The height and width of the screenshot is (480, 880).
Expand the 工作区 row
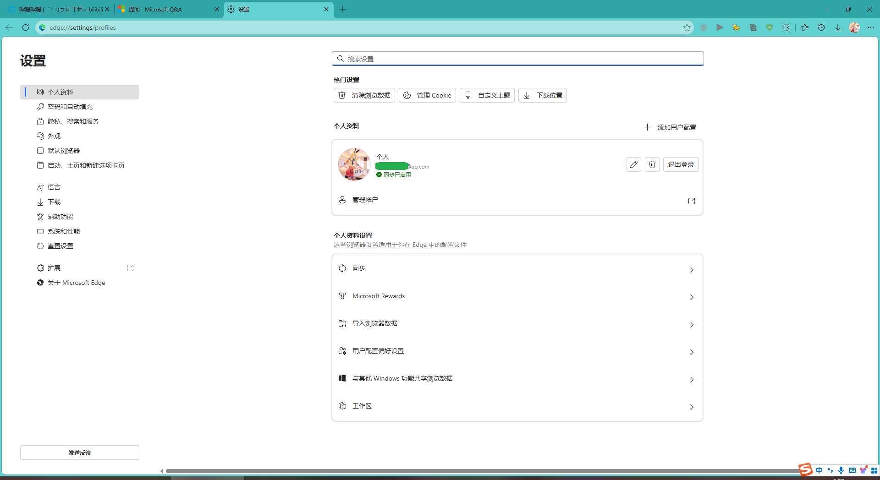[x=517, y=406]
